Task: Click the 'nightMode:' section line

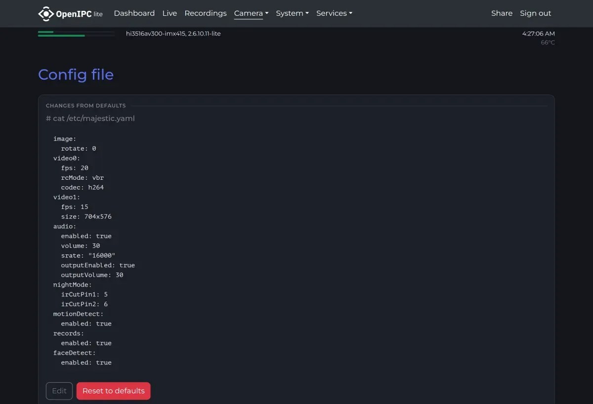Action: pyautogui.click(x=73, y=284)
